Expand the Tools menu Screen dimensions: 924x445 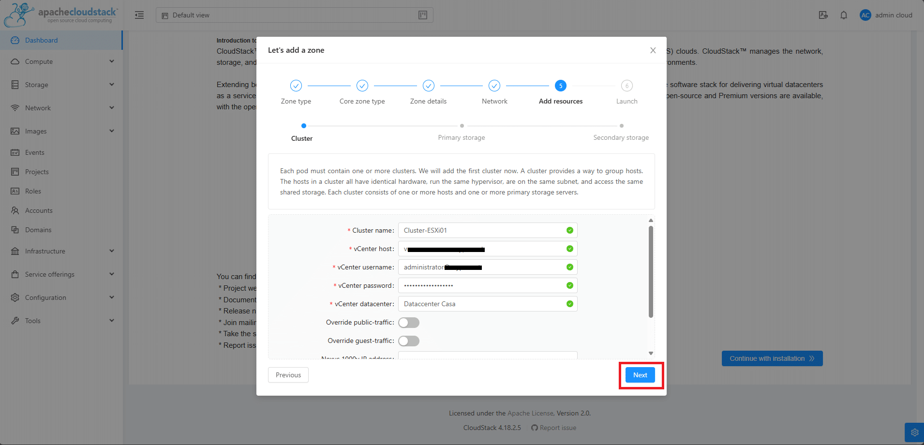(x=112, y=321)
